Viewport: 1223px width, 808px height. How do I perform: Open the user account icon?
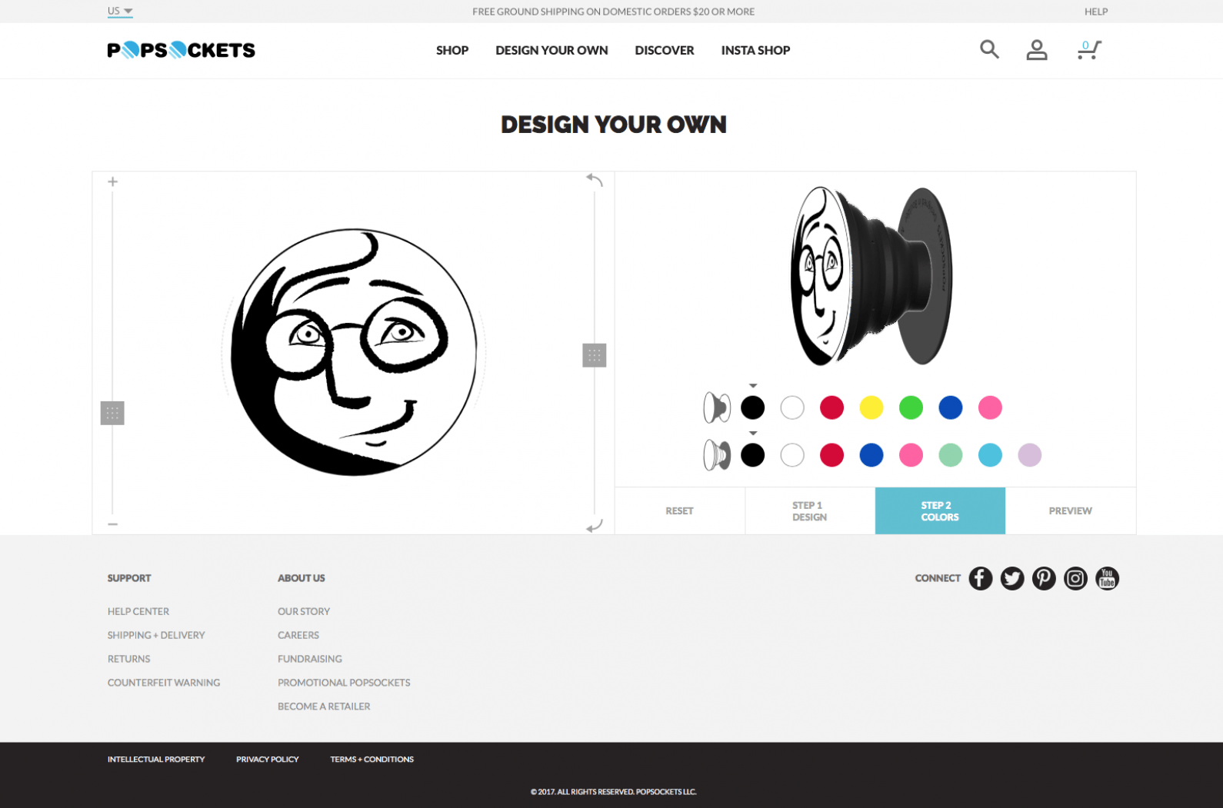[x=1037, y=50]
